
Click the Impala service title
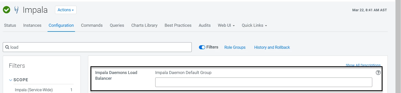click(x=35, y=10)
